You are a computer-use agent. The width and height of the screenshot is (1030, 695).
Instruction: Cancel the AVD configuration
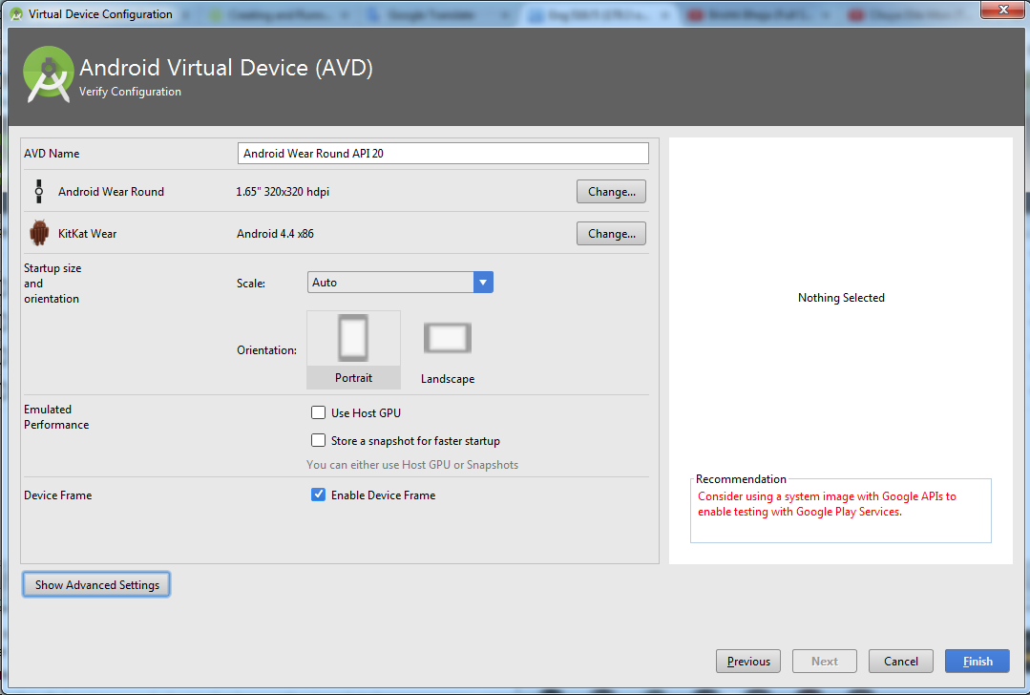(900, 661)
